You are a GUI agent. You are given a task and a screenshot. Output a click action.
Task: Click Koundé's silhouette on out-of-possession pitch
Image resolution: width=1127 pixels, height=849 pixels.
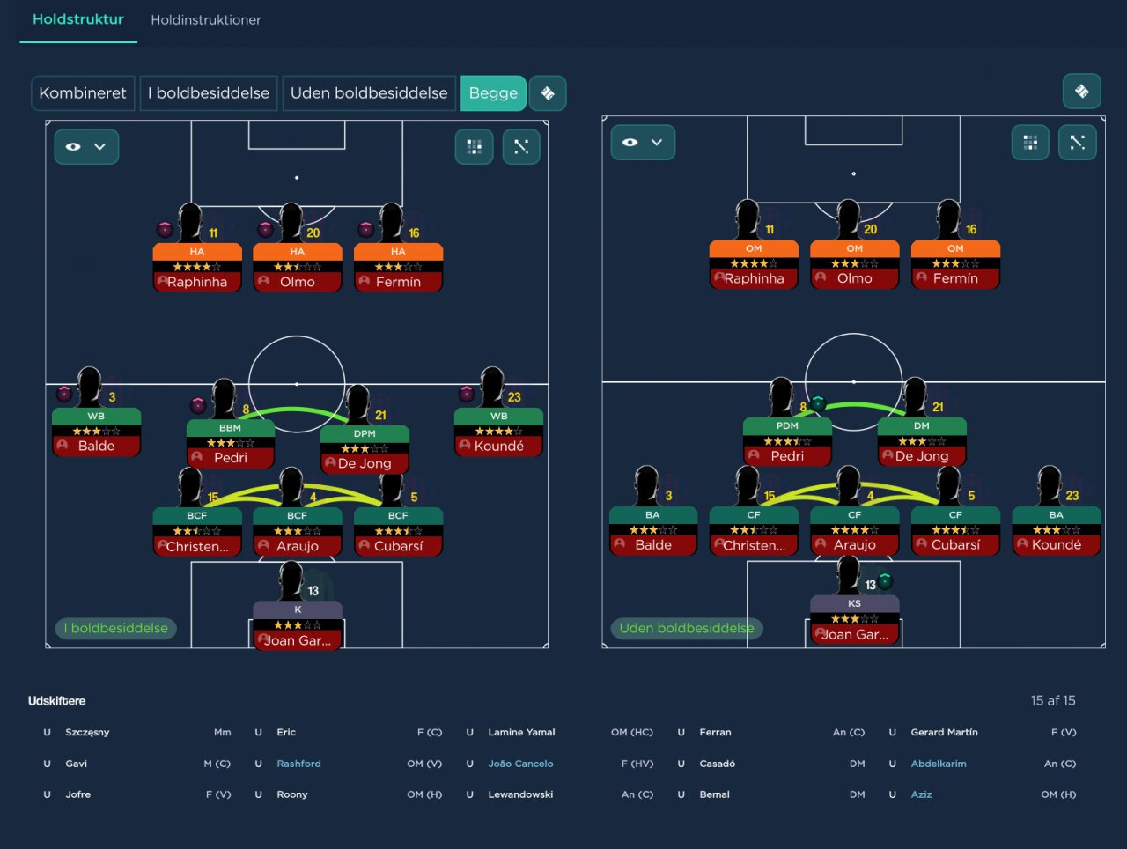1049,486
